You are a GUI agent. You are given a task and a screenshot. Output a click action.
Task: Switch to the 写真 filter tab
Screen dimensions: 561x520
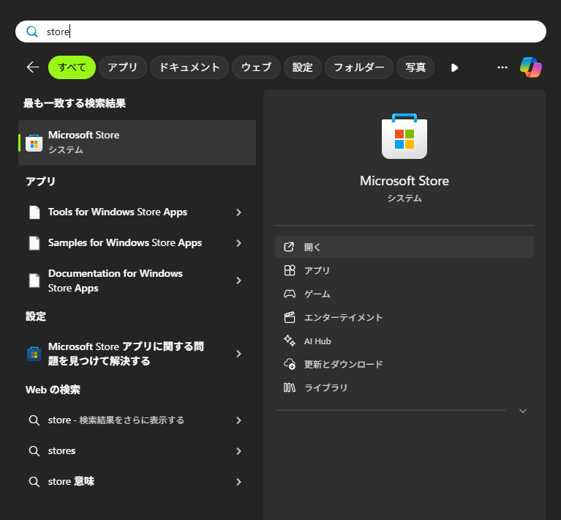click(x=415, y=67)
